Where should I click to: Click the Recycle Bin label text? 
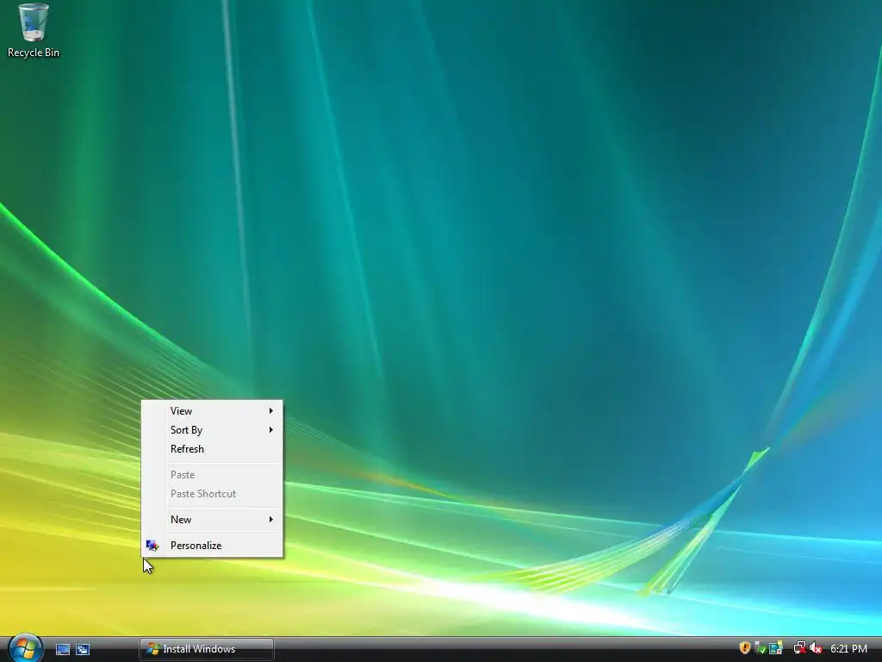click(34, 53)
